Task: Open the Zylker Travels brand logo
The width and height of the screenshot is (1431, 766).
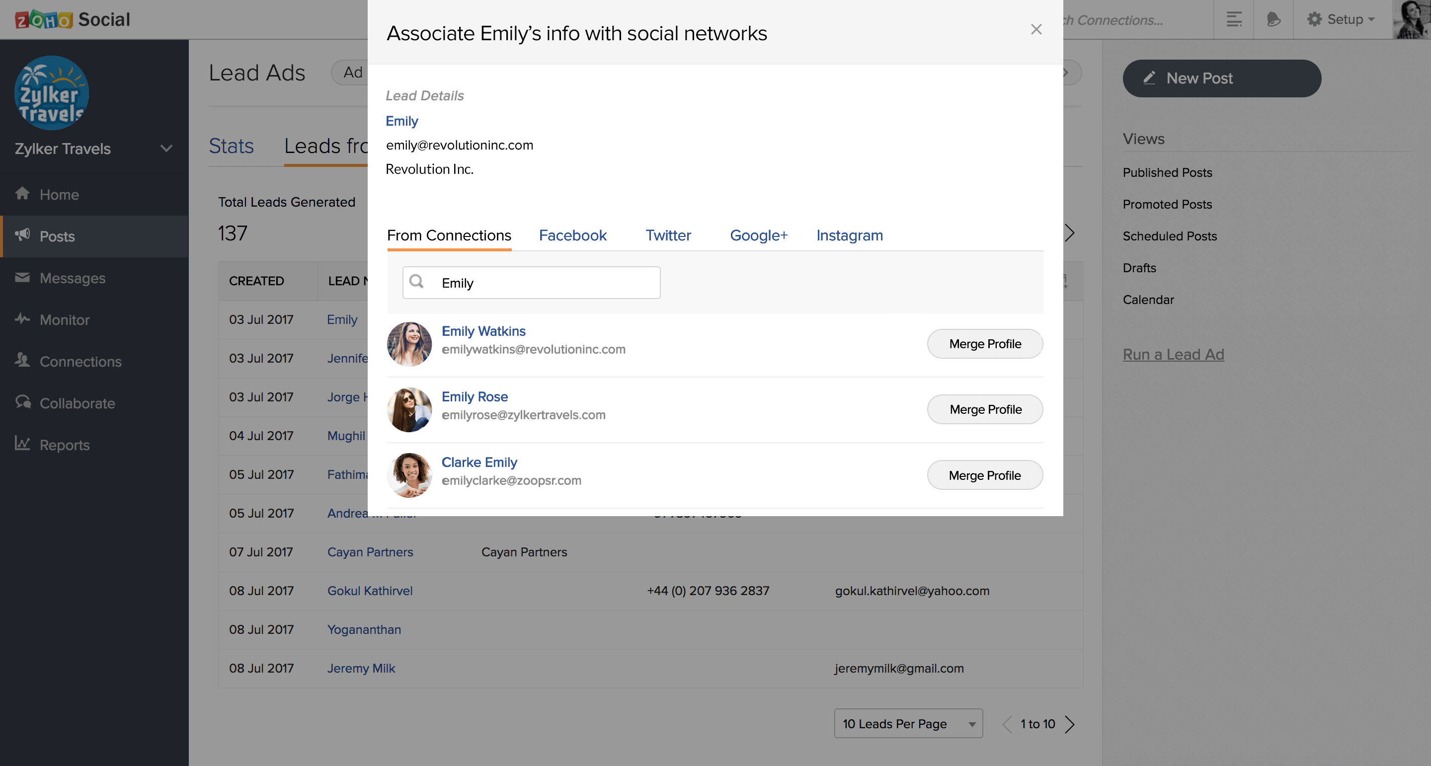Action: pyautogui.click(x=51, y=93)
